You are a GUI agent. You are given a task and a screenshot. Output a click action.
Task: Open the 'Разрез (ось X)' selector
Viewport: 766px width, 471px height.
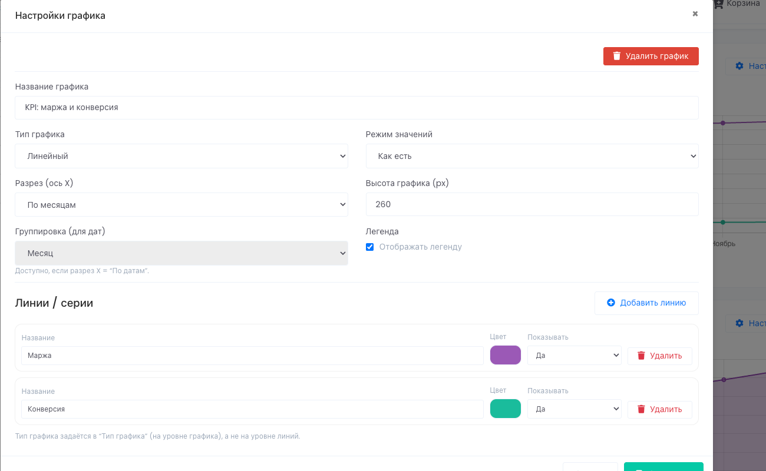[x=181, y=205]
